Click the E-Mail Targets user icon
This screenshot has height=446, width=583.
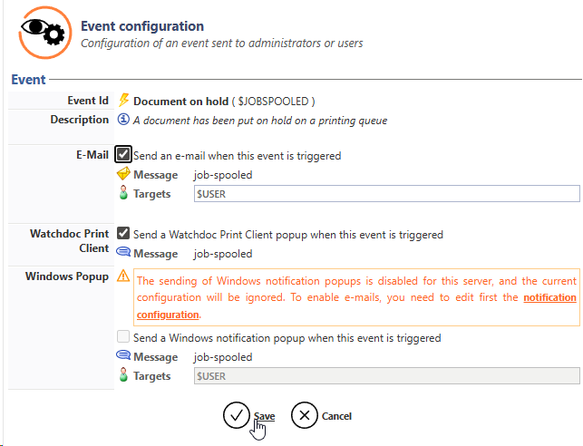coord(124,193)
